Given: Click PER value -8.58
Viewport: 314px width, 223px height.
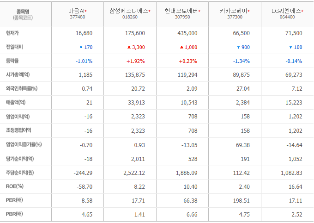Looking at the screenshot, I should click(86, 201).
